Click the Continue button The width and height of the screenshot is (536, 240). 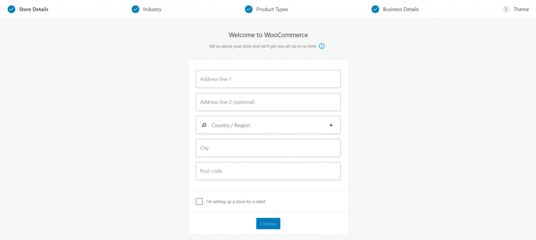click(268, 224)
